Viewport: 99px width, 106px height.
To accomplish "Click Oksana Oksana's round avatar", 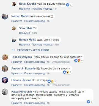I will [x=5, y=80].
